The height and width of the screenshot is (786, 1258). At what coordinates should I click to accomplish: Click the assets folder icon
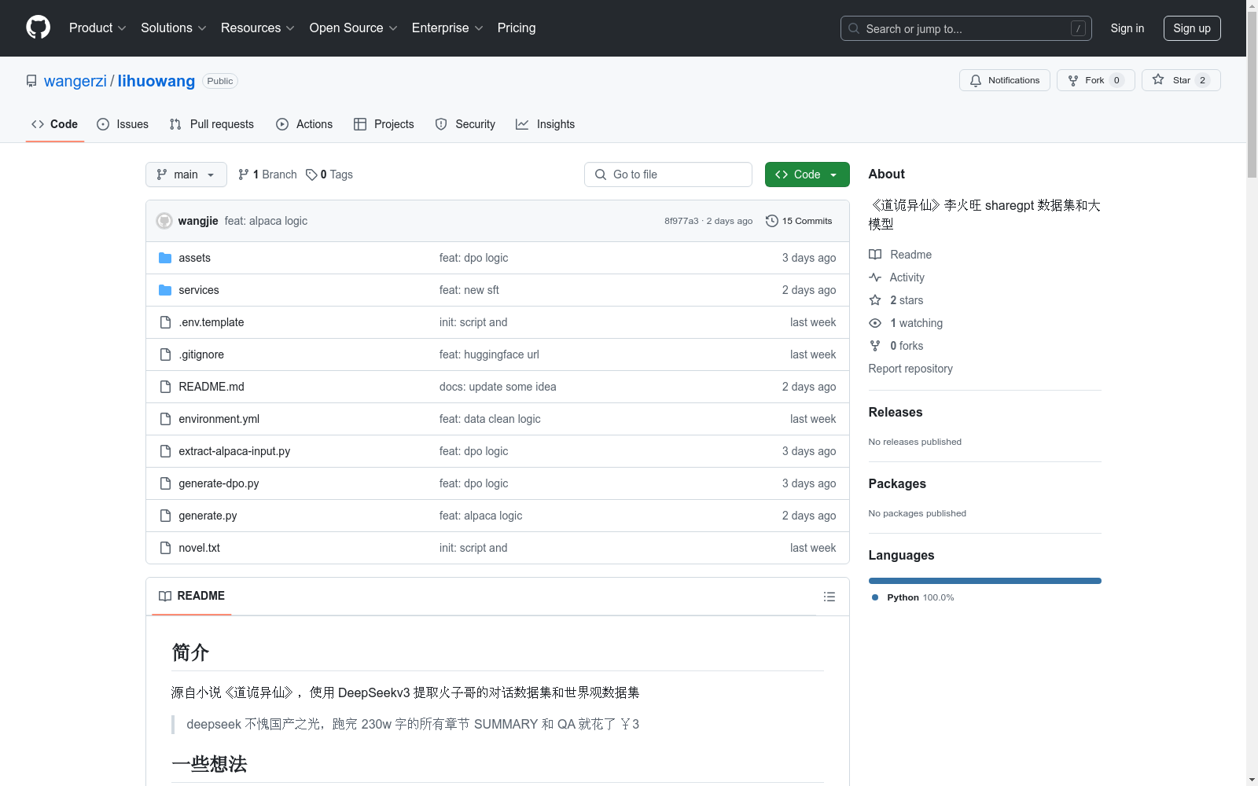click(x=165, y=258)
